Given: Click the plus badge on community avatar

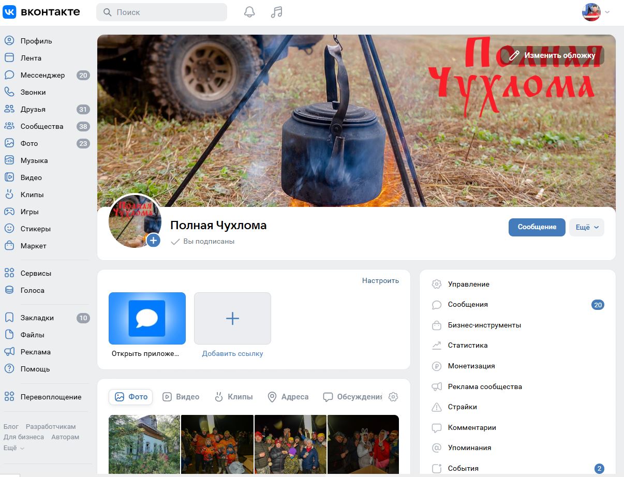Looking at the screenshot, I should tap(153, 241).
